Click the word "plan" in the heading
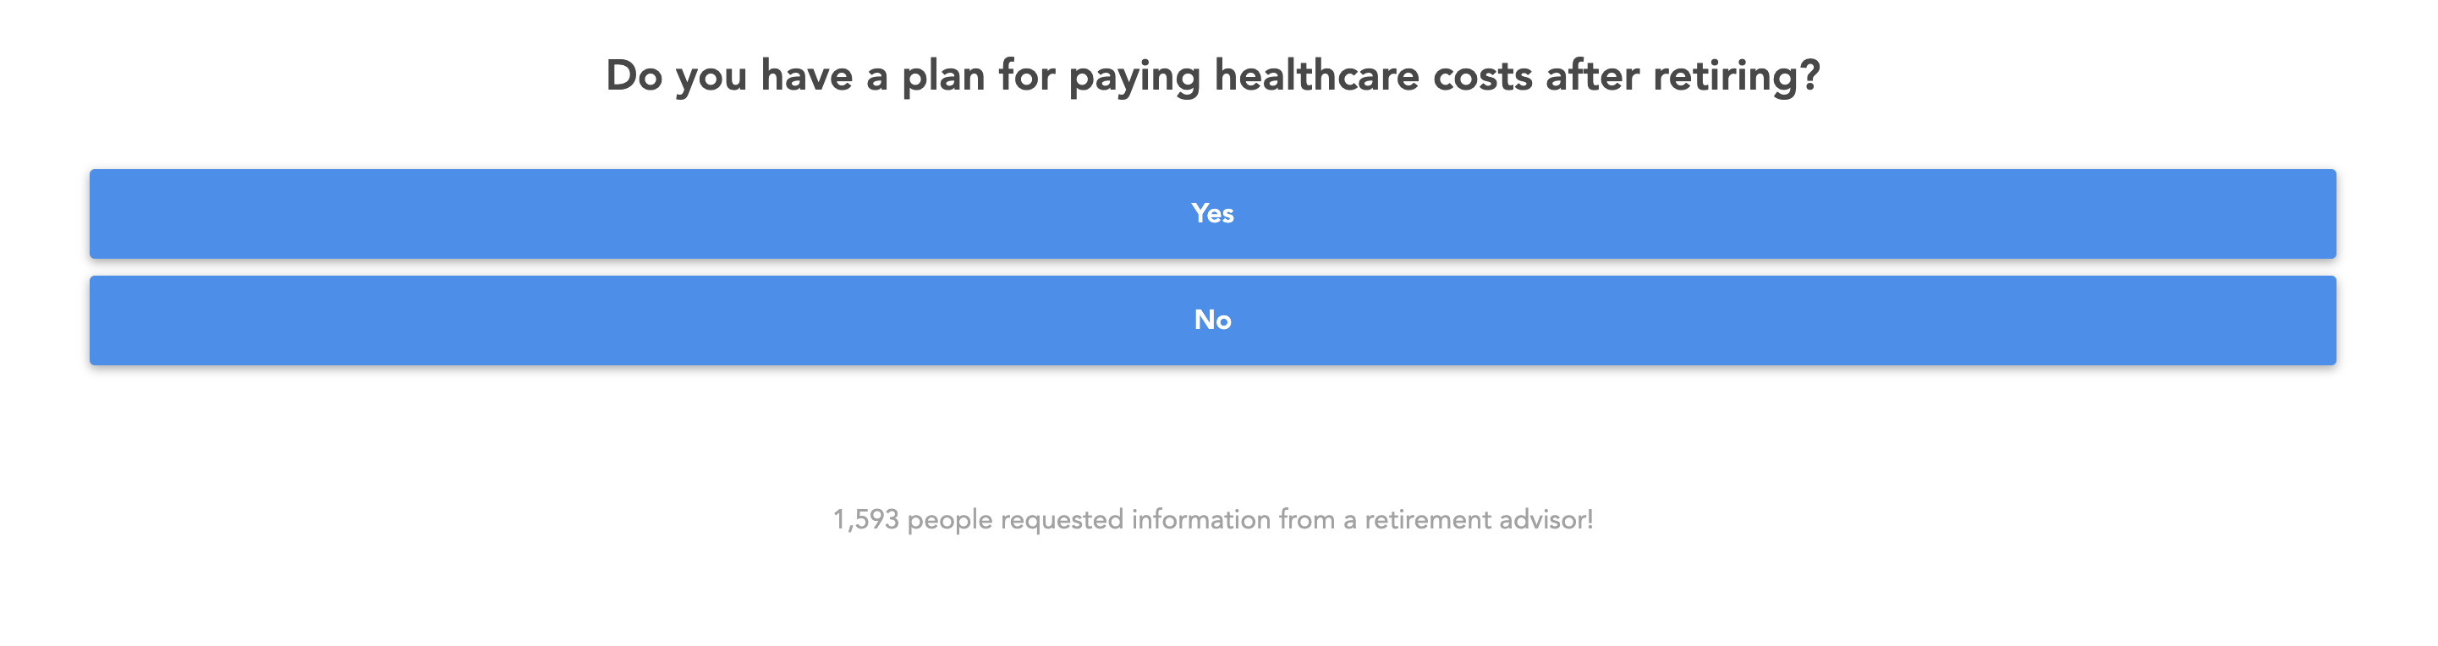Screen dimensions: 2438x646 (x=942, y=75)
